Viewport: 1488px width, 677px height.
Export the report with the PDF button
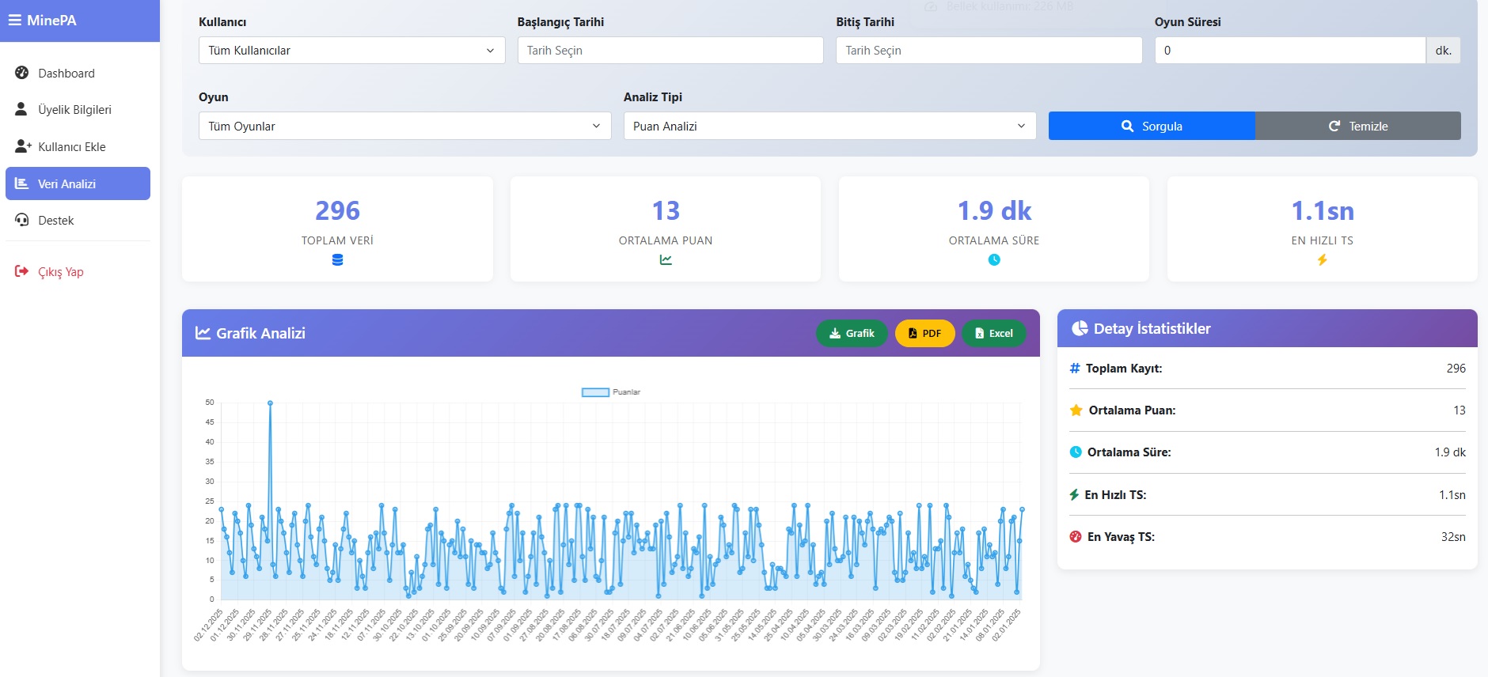pyautogui.click(x=924, y=334)
